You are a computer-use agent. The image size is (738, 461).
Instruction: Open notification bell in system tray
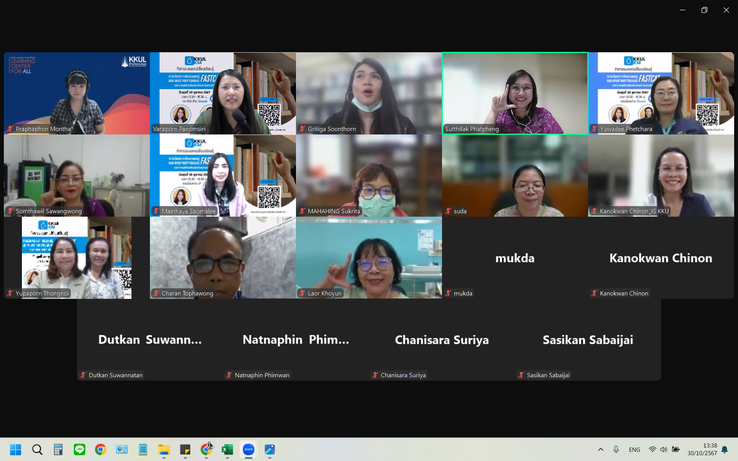tap(725, 449)
